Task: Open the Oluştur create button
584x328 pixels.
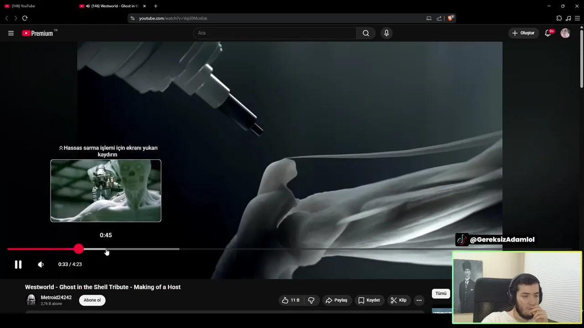Action: tap(523, 33)
